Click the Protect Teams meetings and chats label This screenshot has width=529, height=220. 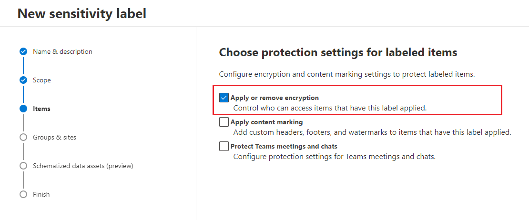(284, 147)
